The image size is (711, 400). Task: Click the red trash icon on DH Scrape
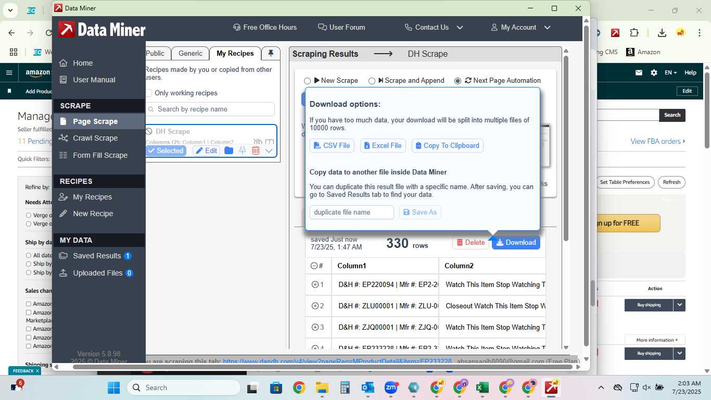[x=256, y=151]
